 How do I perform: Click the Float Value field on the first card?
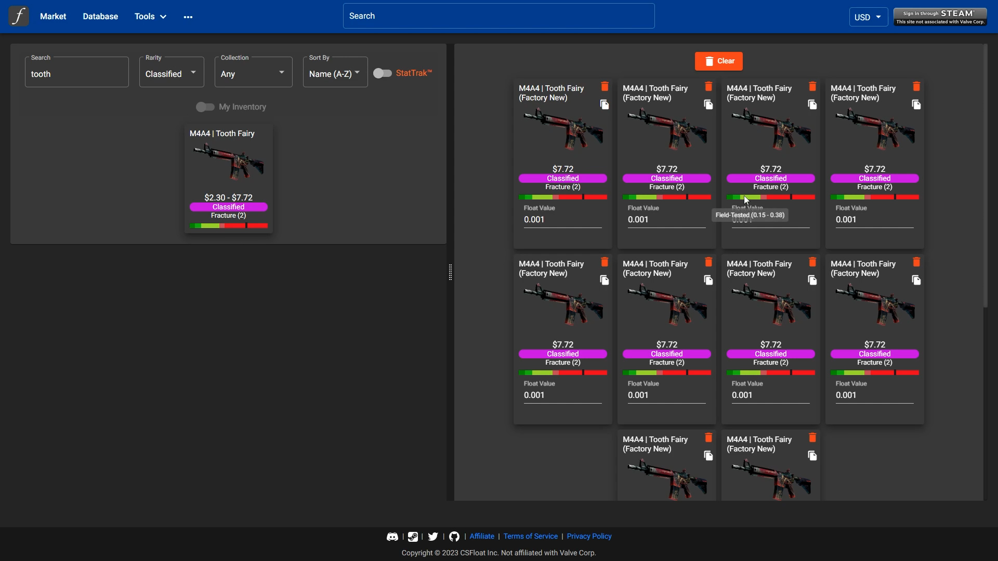click(562, 220)
